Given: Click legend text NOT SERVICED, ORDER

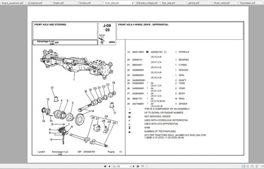Looking at the screenshot, I should coord(157,116).
